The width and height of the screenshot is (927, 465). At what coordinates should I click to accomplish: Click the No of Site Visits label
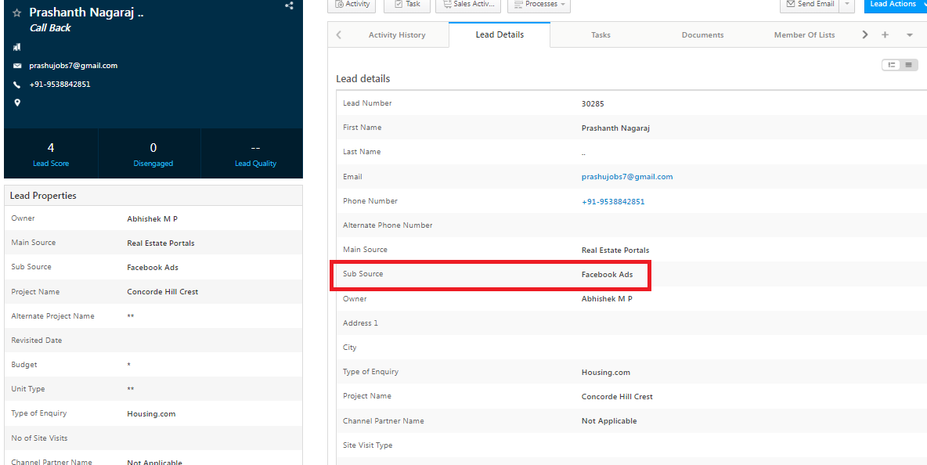pyautogui.click(x=40, y=438)
